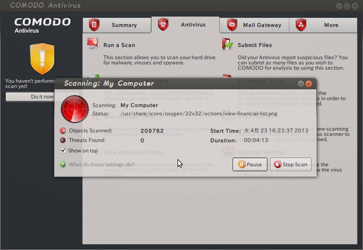Maximize the COMODO Antivirus main window
This screenshot has width=363, height=250.
[347, 6]
